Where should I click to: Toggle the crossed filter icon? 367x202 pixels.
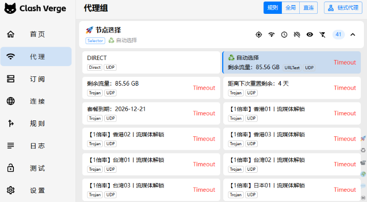coord(322,34)
